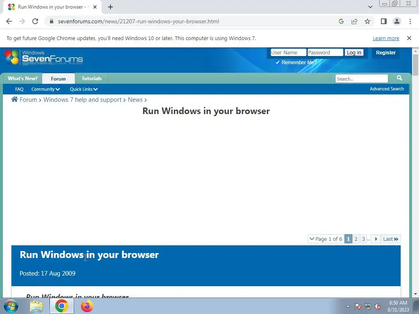Click the home icon in breadcrumb
Viewport: 419px width, 314px height.
14,99
